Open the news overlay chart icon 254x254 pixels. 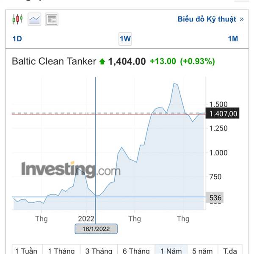[52, 19]
